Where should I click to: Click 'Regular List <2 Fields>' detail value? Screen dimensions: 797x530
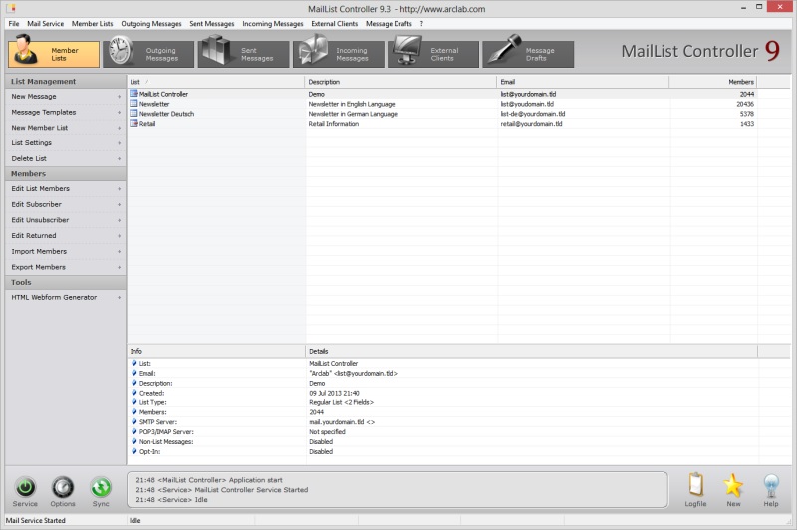[x=341, y=402]
